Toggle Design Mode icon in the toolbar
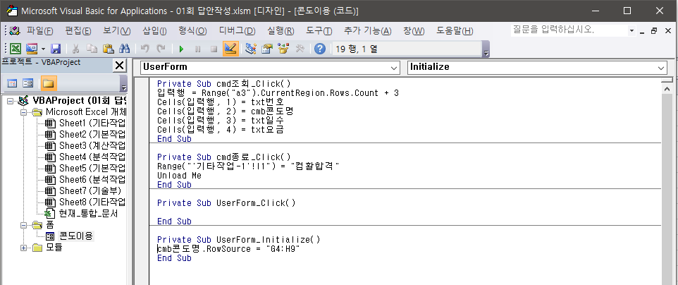This screenshot has width=678, height=285. (230, 49)
